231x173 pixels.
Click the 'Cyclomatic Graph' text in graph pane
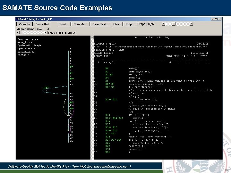(x=29, y=45)
